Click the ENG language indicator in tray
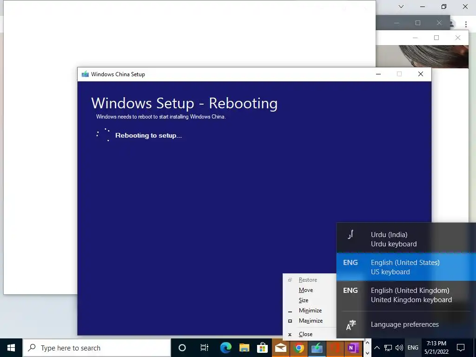 (413, 348)
